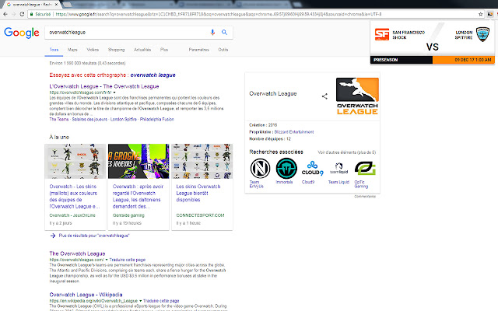The height and width of the screenshot is (311, 498).
Task: Click the browser forward arrow
Action: (x=13, y=14)
